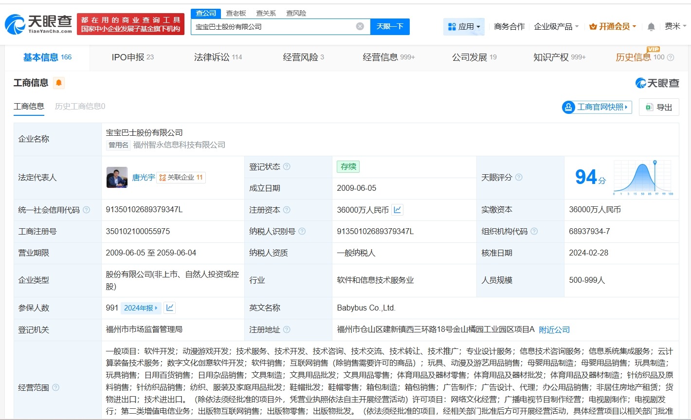Open the 应用 dropdown menu
This screenshot has width=691, height=420.
click(x=464, y=26)
